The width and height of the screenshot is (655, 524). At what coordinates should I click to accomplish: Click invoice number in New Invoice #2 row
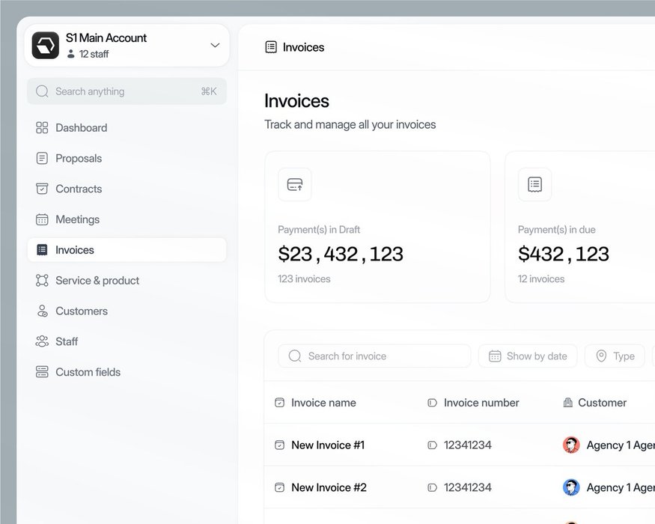coord(467,487)
